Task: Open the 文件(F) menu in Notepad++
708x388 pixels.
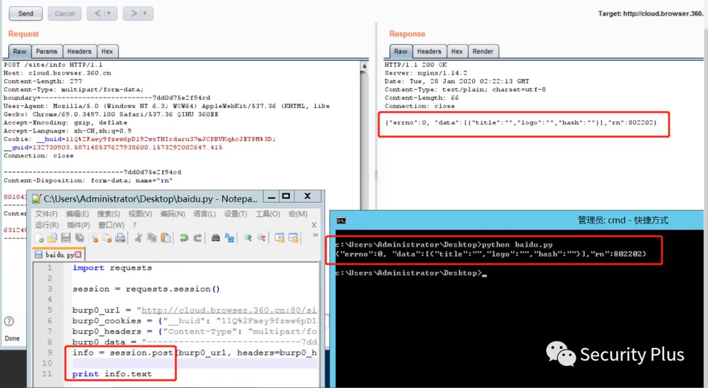Action: click(x=47, y=214)
